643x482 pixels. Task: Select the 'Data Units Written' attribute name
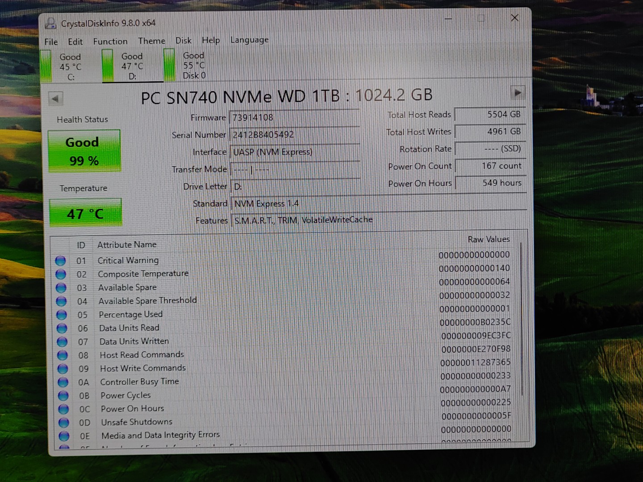134,341
